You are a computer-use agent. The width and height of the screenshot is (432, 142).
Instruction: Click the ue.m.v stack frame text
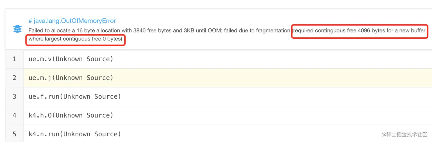point(71,59)
